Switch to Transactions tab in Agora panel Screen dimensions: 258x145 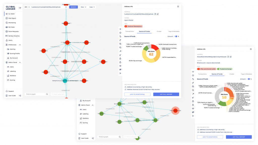coord(130,31)
